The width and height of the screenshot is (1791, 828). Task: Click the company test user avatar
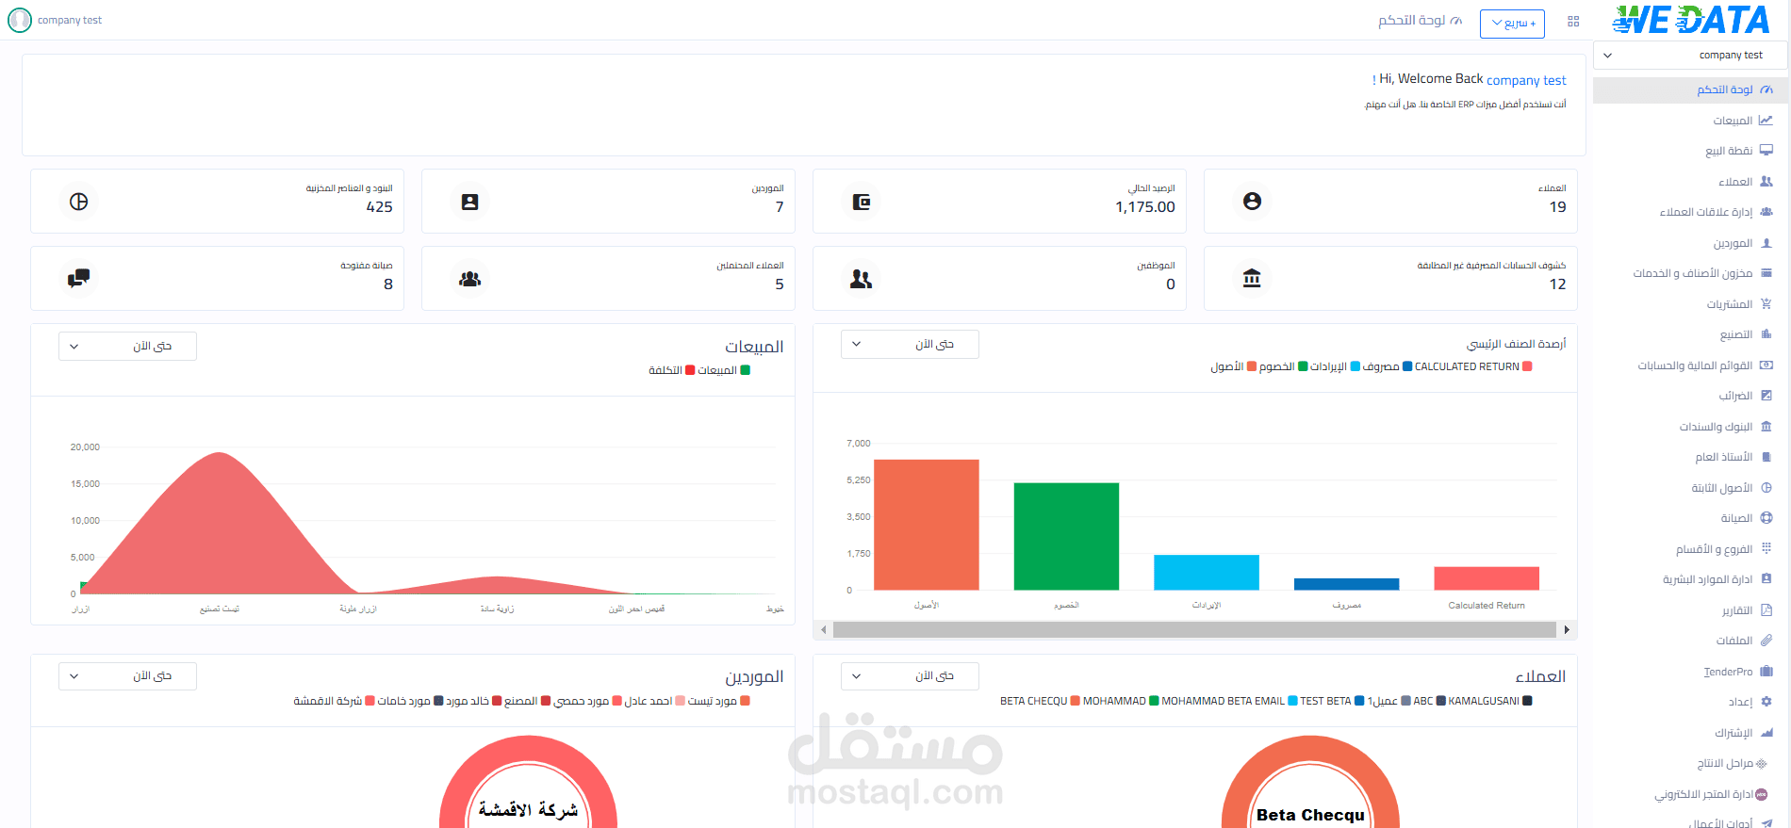pos(20,20)
